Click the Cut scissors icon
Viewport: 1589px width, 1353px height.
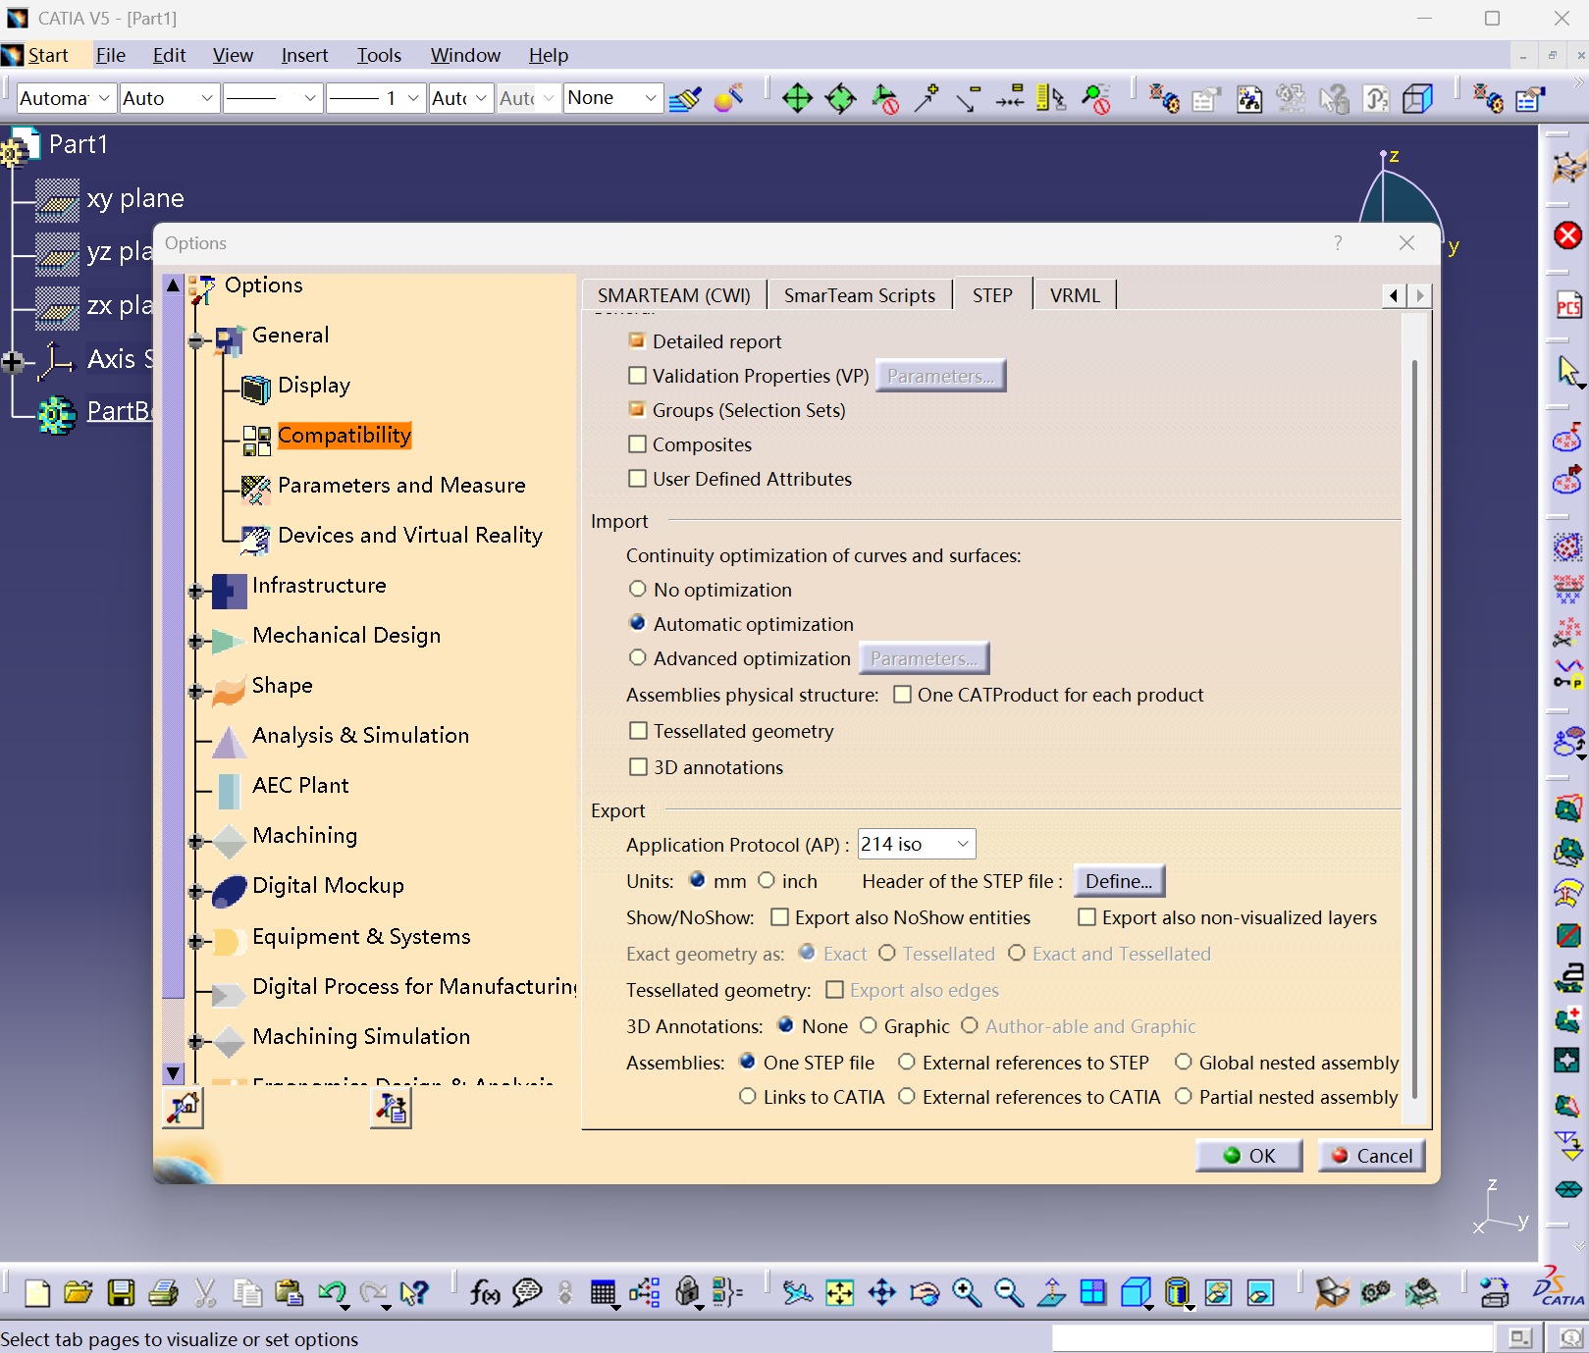pos(205,1293)
